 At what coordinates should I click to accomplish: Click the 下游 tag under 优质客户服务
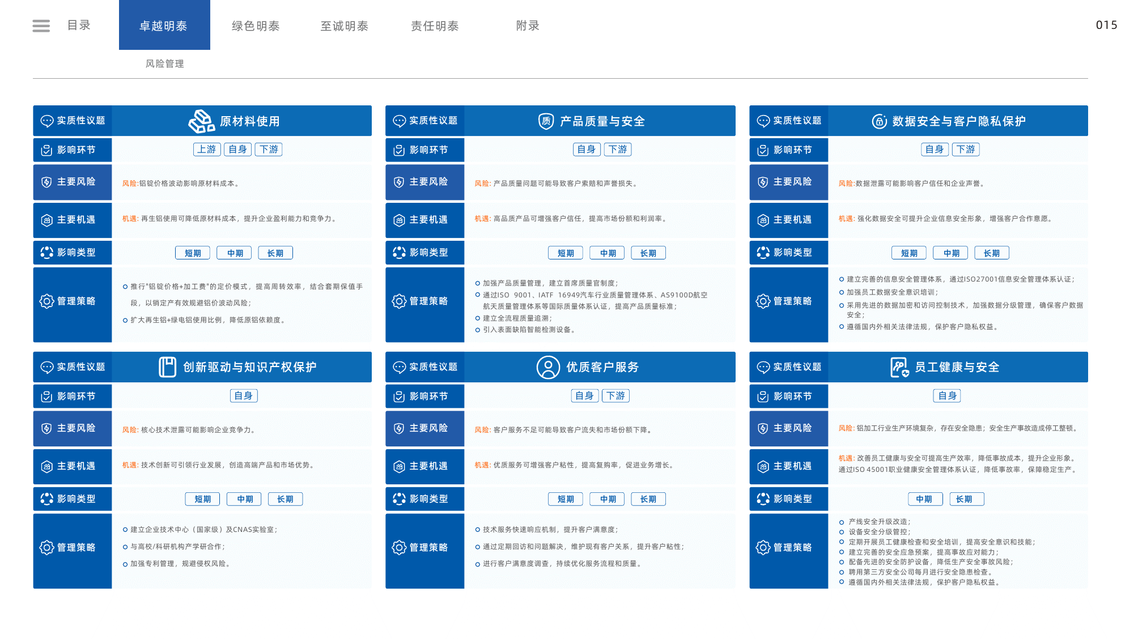point(615,395)
